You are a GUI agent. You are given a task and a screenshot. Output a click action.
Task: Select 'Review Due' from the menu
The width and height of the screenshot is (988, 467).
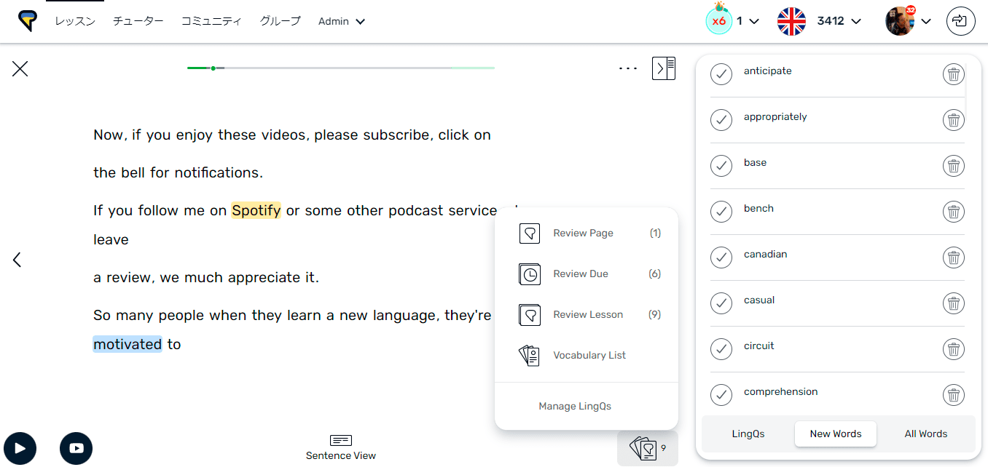(x=580, y=274)
